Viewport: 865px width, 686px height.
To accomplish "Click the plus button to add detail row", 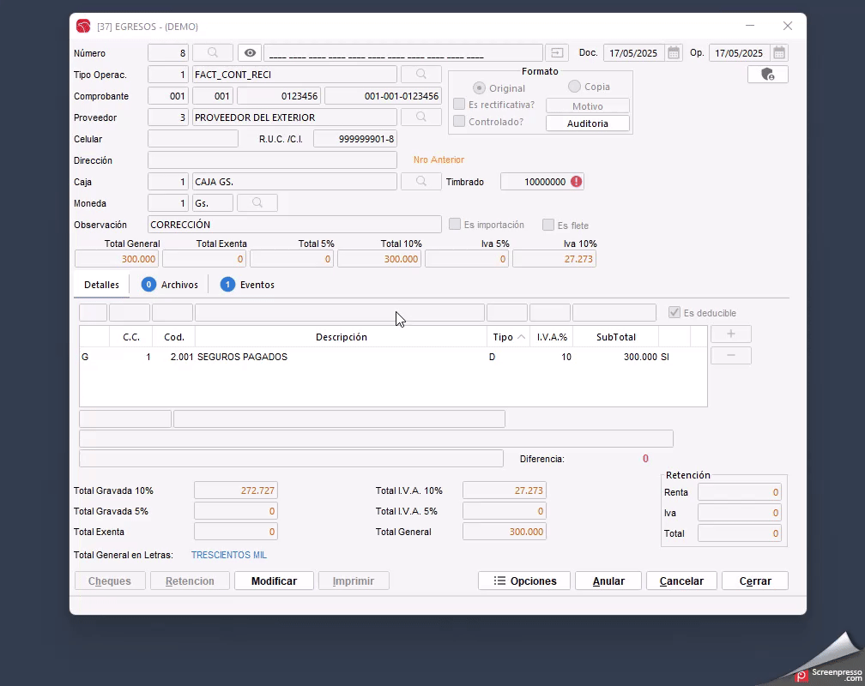I will point(730,334).
